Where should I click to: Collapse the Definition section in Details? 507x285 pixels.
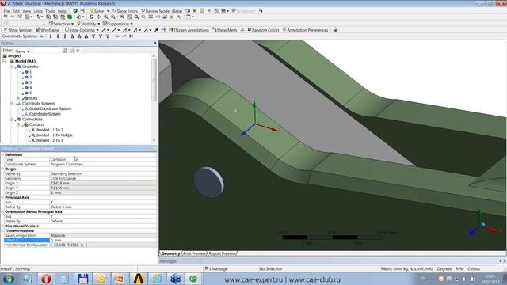(2, 155)
